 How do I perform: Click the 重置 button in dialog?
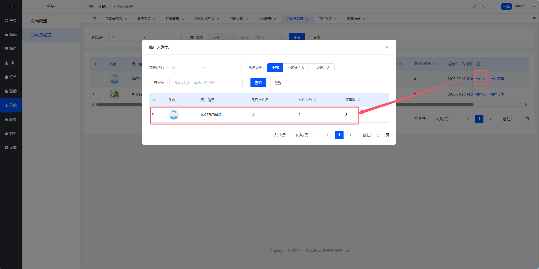click(278, 83)
